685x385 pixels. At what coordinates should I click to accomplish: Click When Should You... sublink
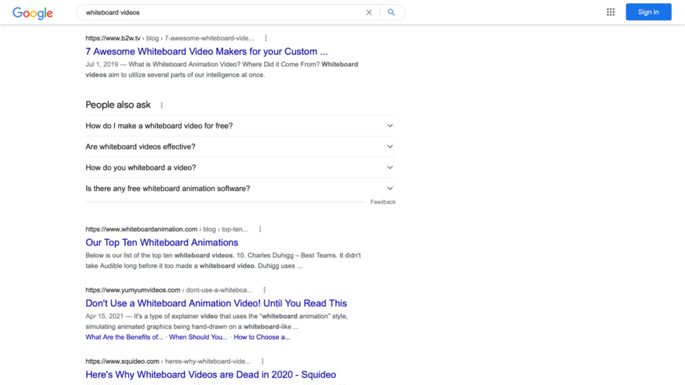pos(198,337)
